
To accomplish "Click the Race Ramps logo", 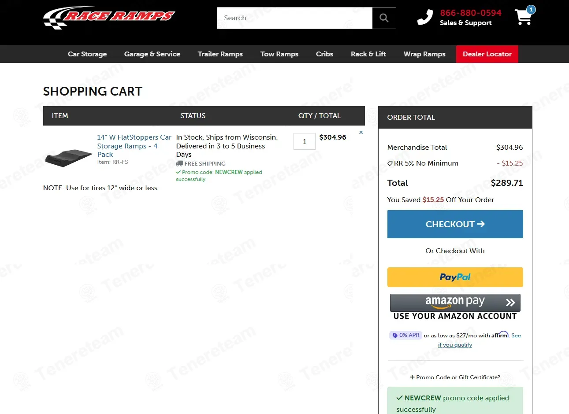I will [x=109, y=18].
